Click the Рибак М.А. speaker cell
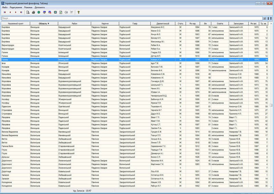 pyautogui.click(x=163, y=45)
